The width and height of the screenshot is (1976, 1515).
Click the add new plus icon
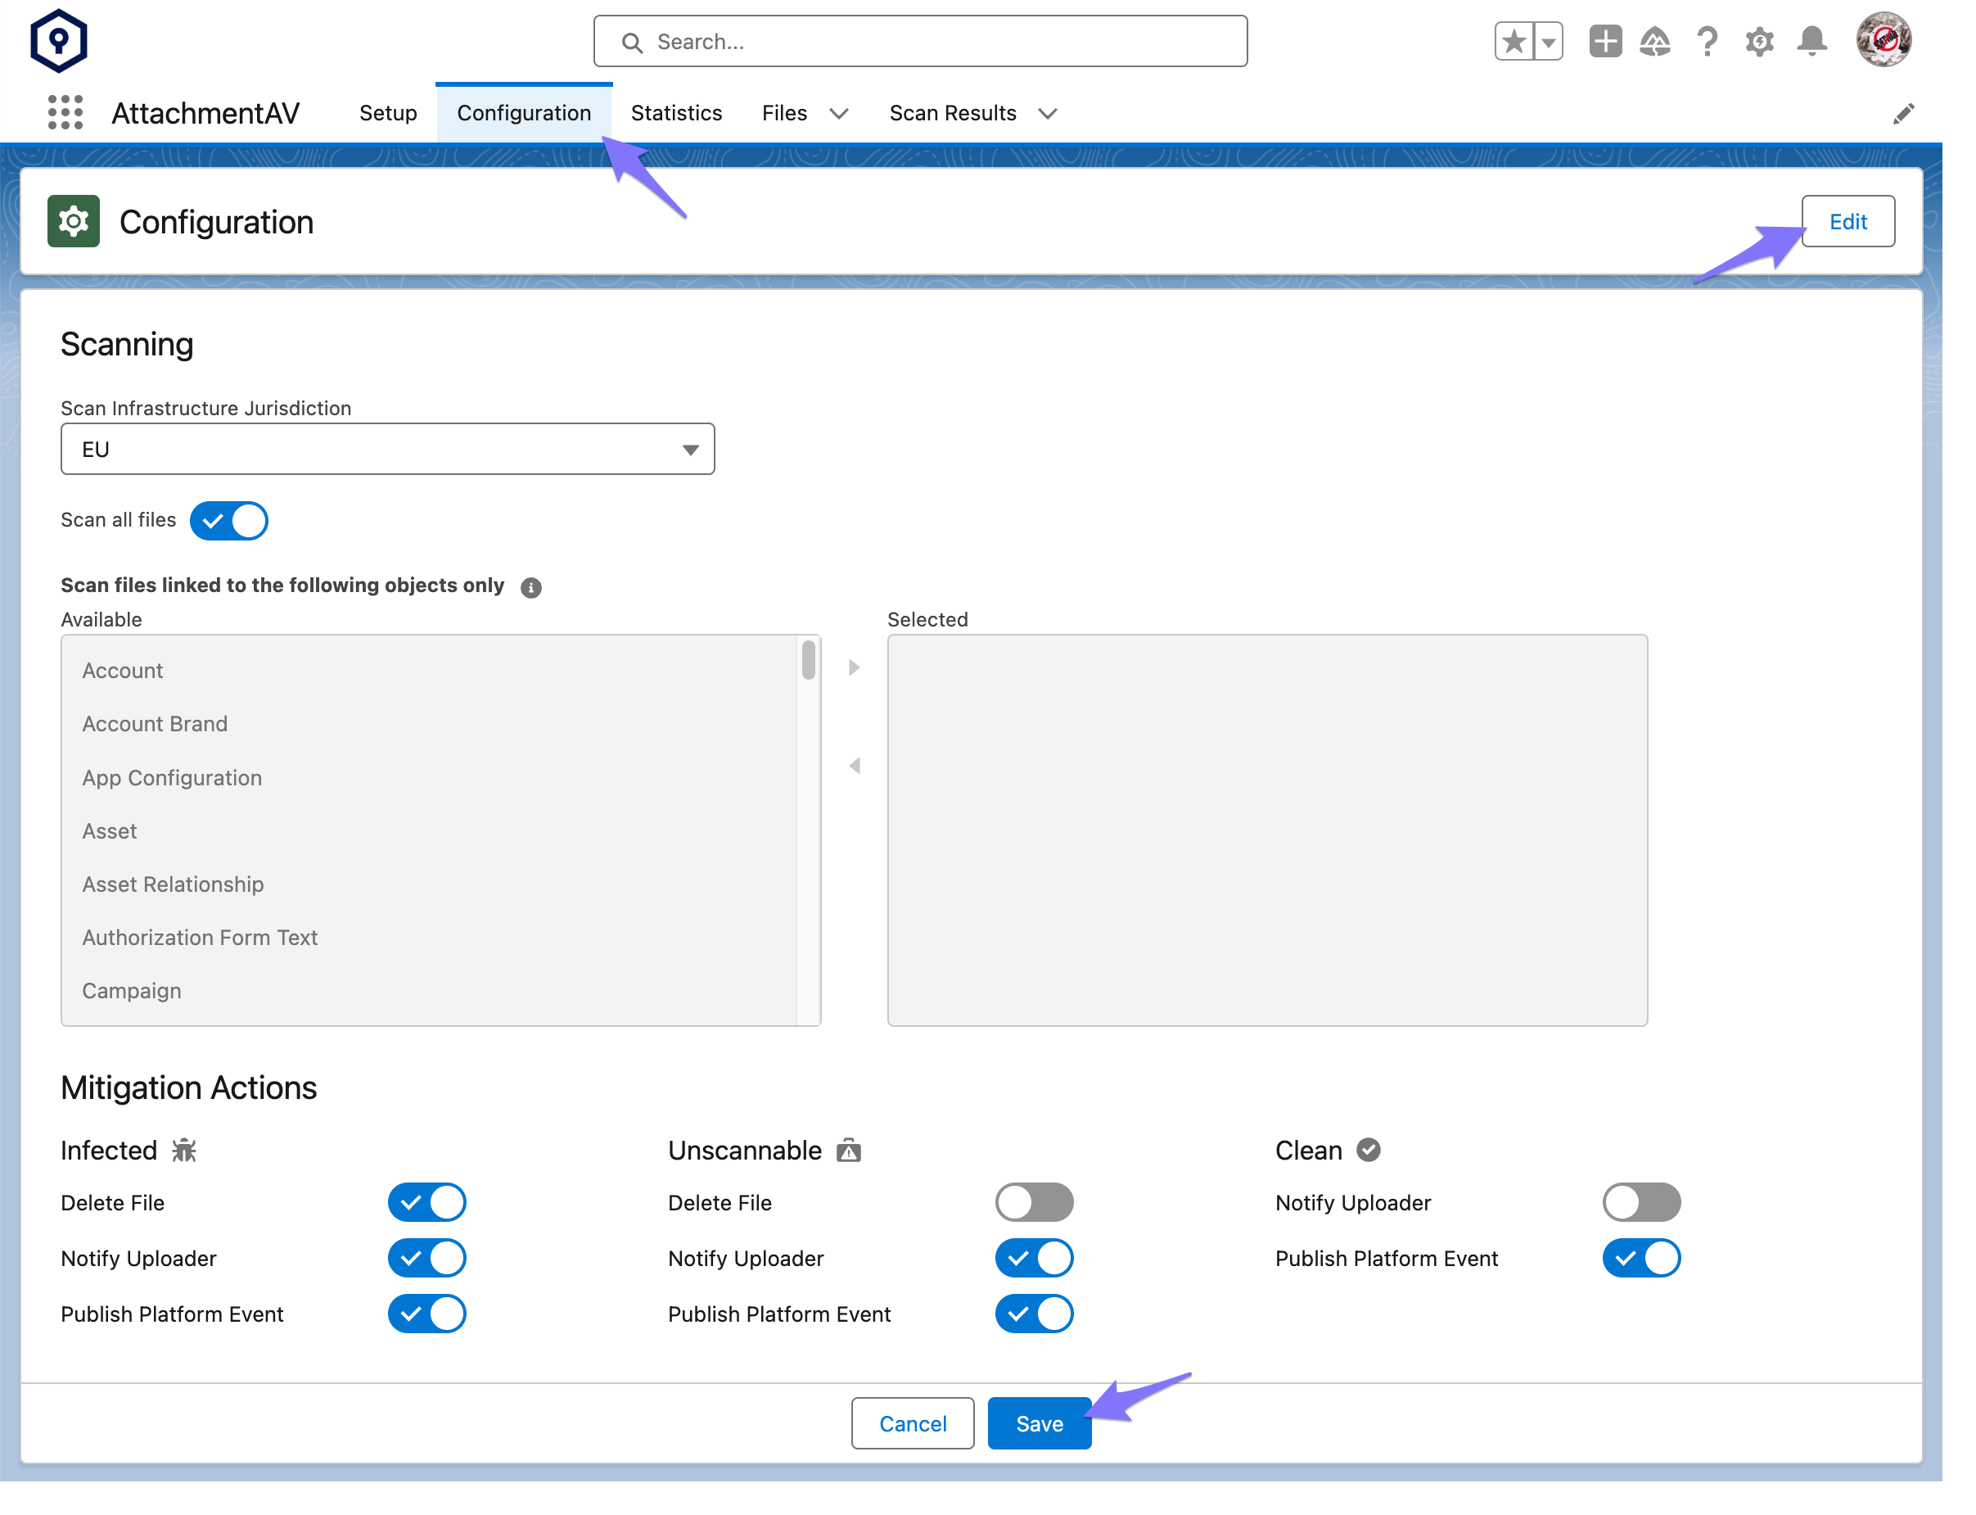coord(1605,42)
